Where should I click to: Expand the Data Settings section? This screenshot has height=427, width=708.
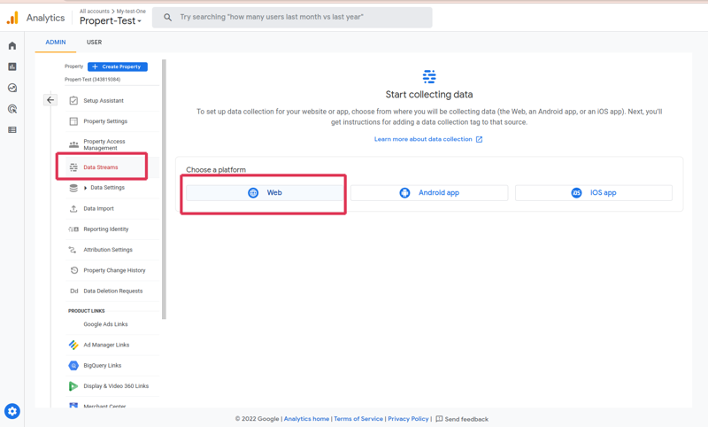85,188
